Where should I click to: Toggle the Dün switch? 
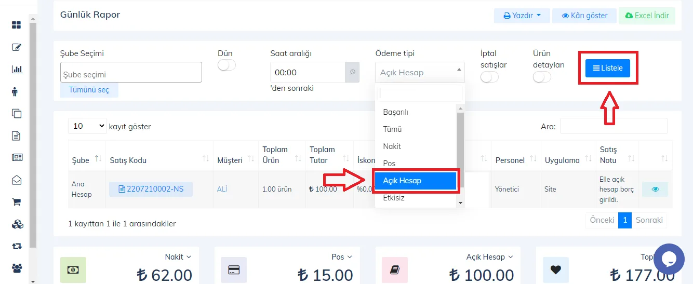(x=227, y=65)
